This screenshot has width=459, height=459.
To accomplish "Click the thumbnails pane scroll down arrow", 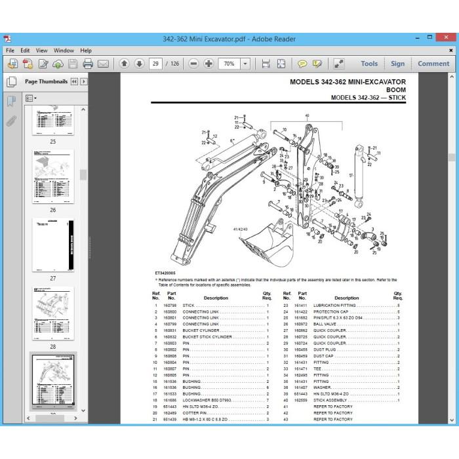I will (x=83, y=410).
